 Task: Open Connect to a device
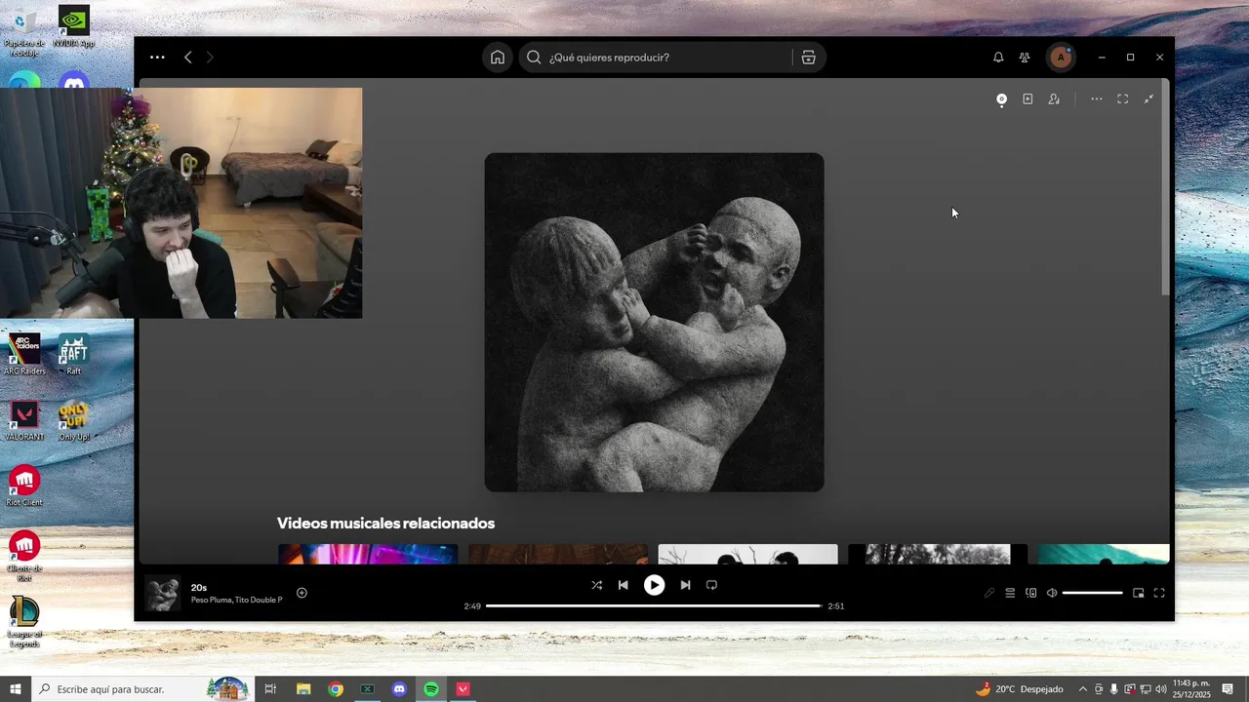pyautogui.click(x=1031, y=593)
